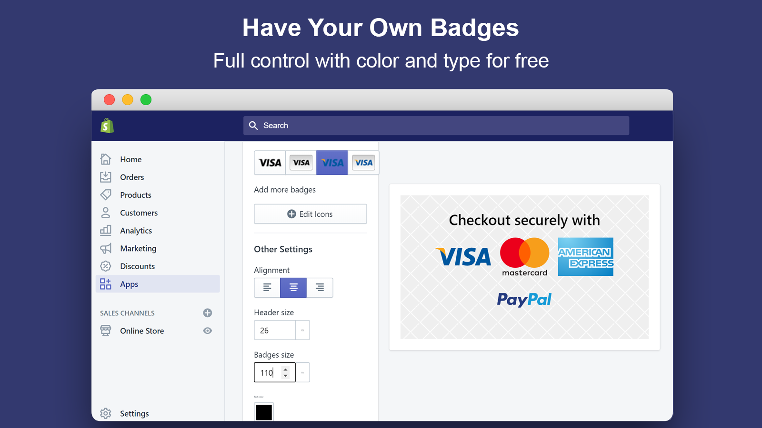Screen dimensions: 762x428
Task: Click the Edit Icons button
Action: (311, 214)
